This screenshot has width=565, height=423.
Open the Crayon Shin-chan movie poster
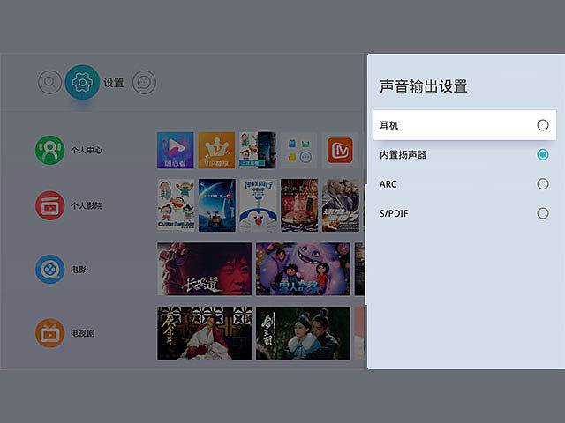pos(176,205)
